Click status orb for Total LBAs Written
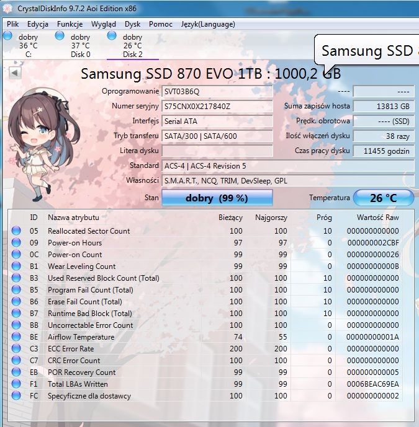419x427 pixels. (16, 384)
